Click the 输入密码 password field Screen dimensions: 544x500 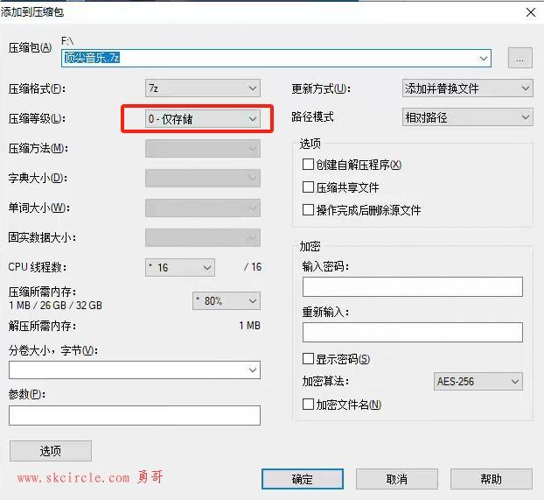point(413,286)
